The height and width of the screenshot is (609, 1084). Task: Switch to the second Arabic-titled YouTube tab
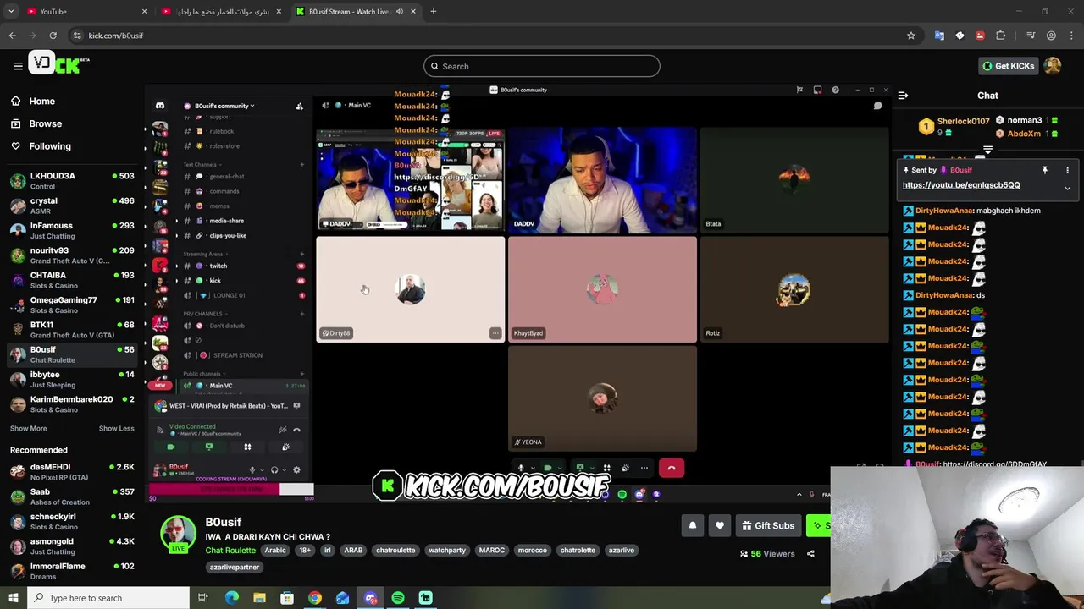[222, 11]
